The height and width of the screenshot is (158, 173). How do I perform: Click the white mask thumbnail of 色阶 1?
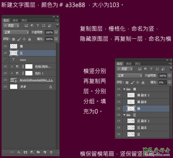tap(29, 73)
